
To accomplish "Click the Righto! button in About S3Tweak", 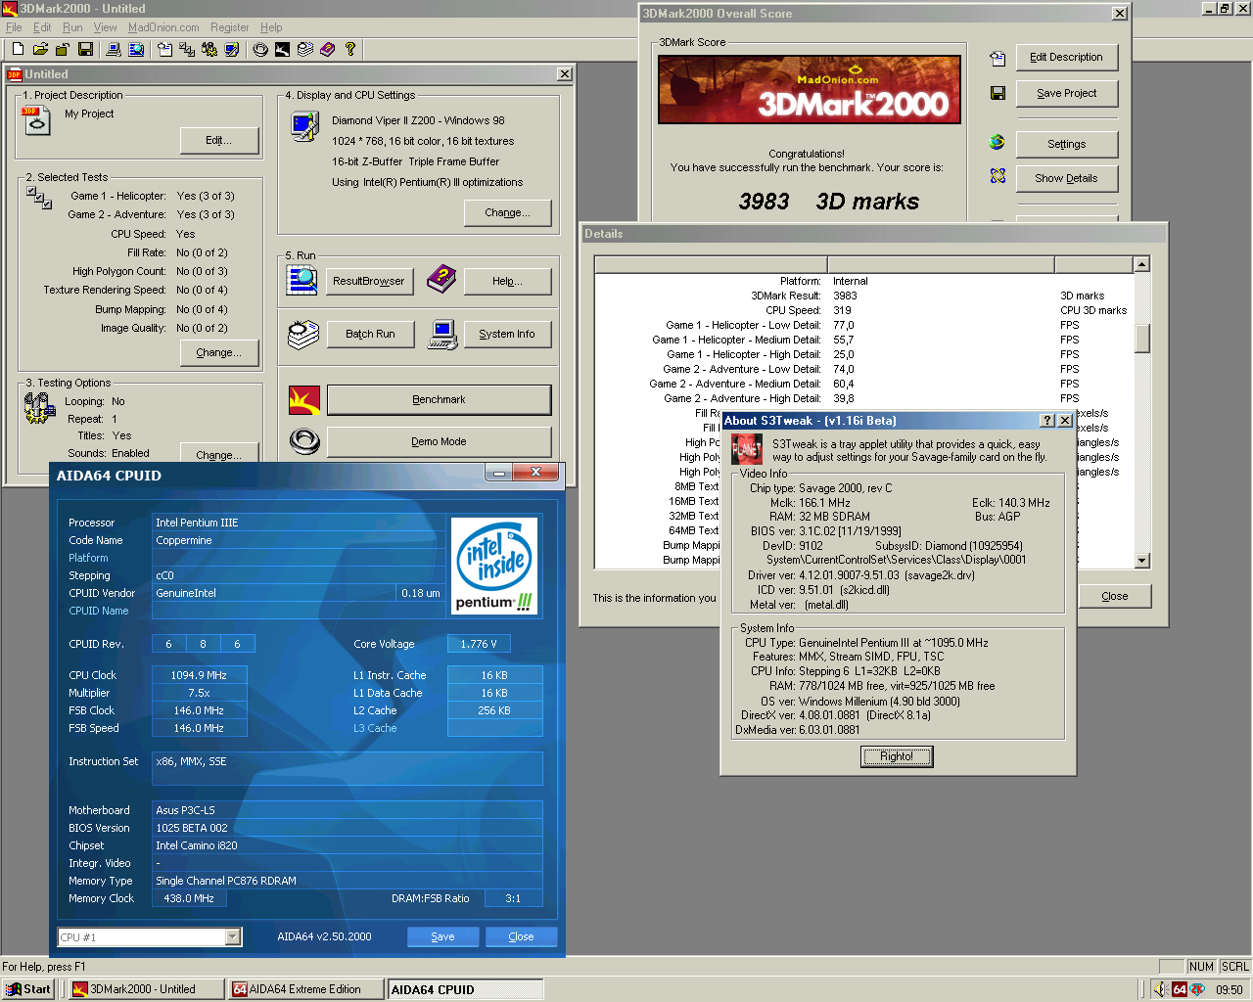I will tap(897, 756).
